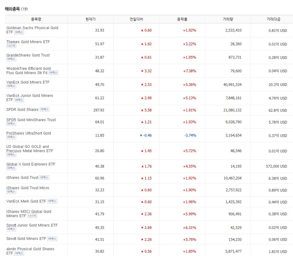Viewport: 293px width, 256px height.
Task: Click volume value 5,871,477
Action: coord(233,251)
